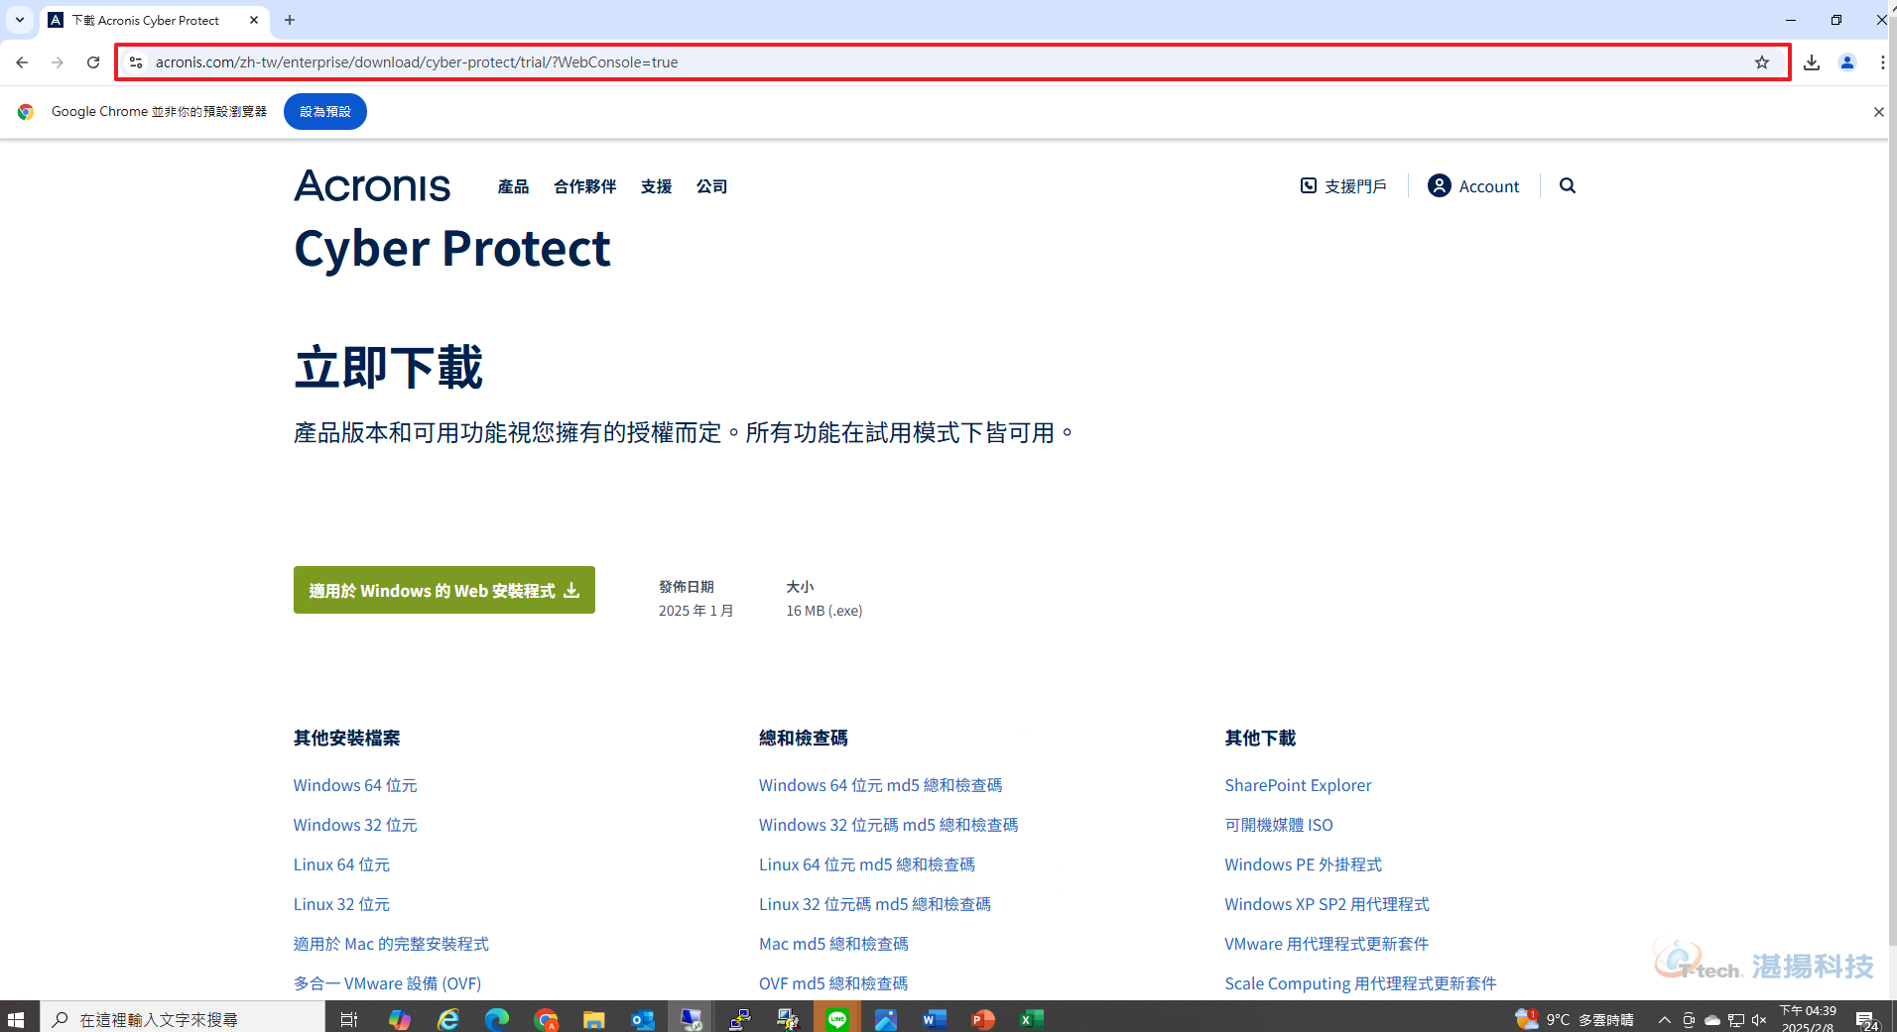Click the website search magnifier icon

tap(1568, 185)
